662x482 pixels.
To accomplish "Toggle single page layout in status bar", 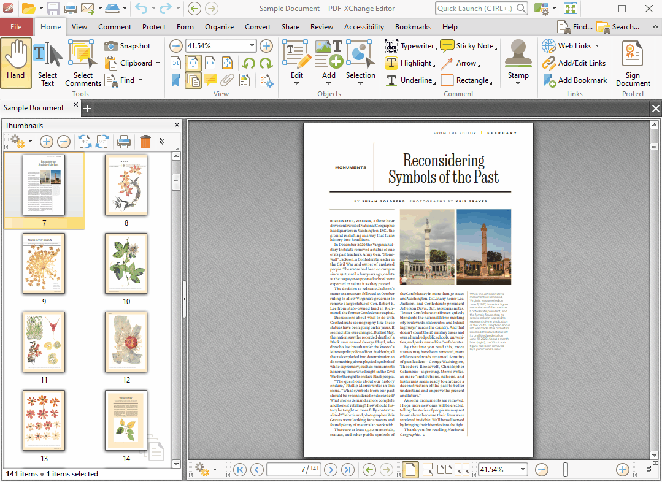I will tap(409, 470).
